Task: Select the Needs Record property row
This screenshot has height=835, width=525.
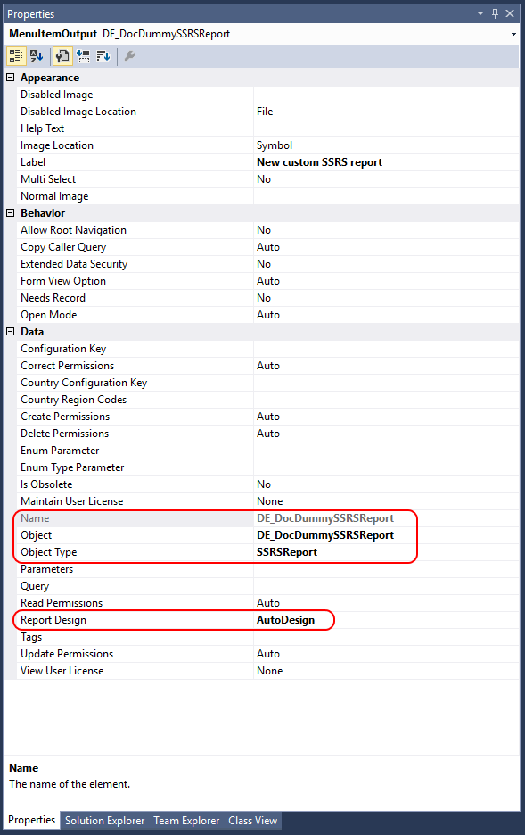Action: pyautogui.click(x=262, y=298)
